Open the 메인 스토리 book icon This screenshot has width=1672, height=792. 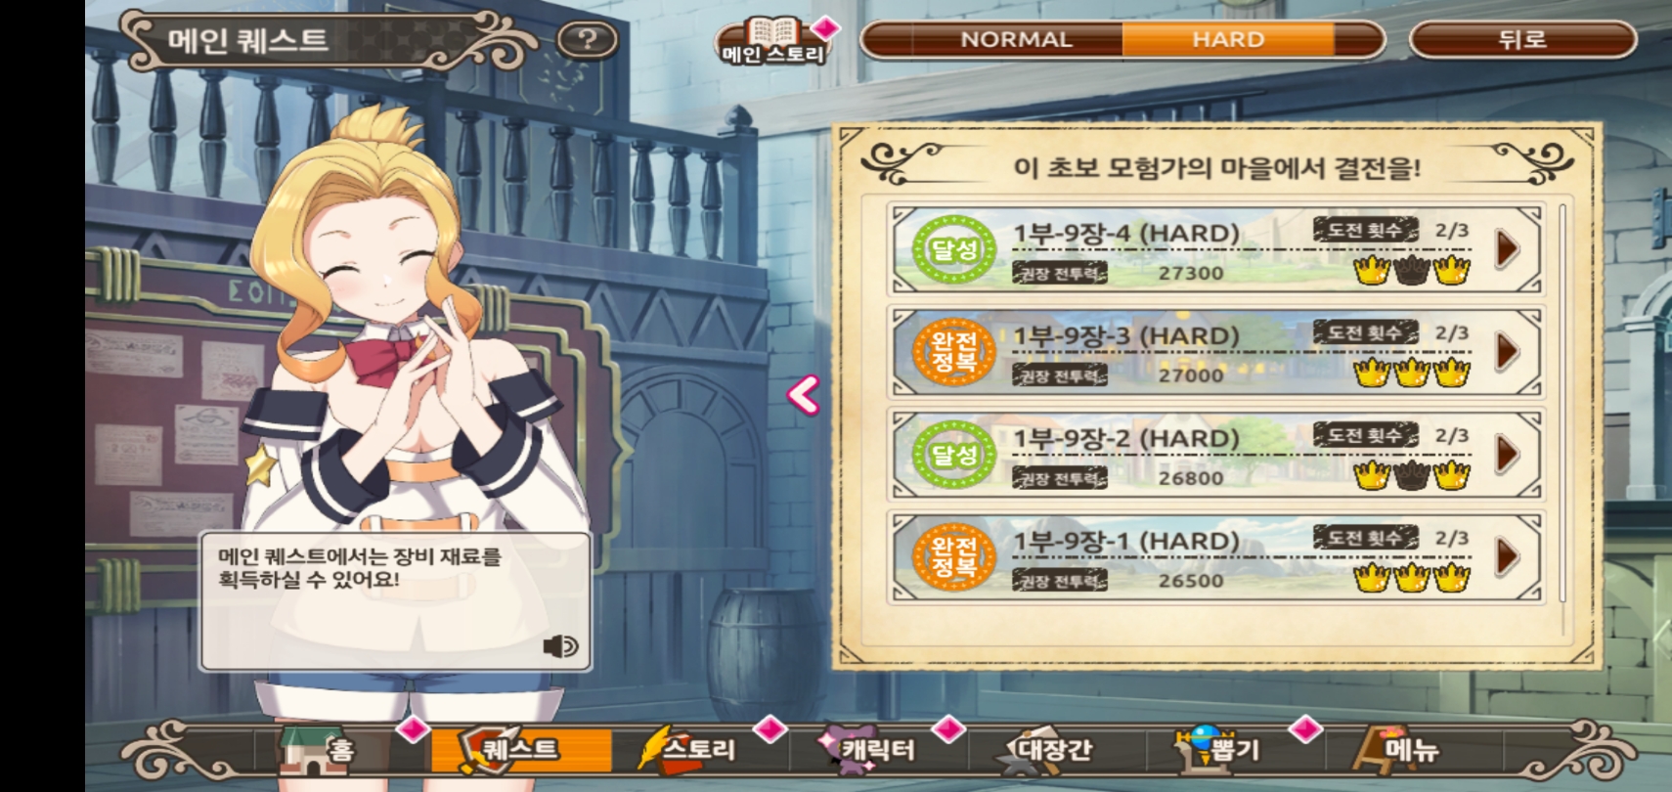[773, 41]
